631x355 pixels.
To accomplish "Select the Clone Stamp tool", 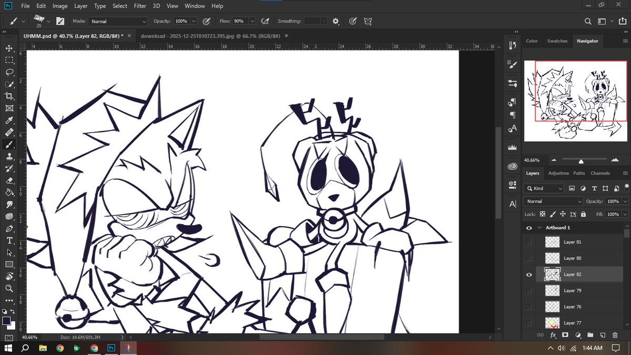I will 9,157.
